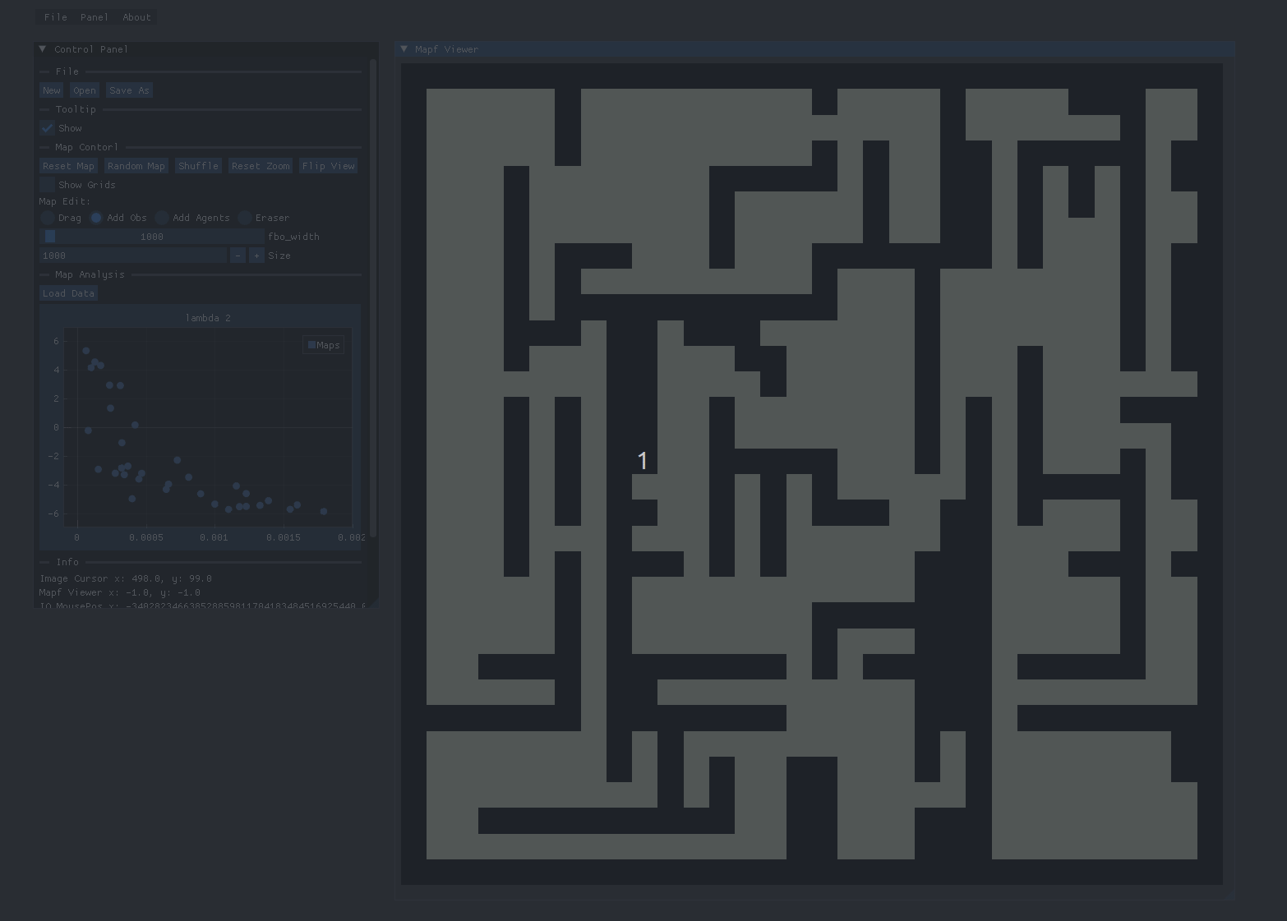The image size is (1287, 921).
Task: Toggle the Maps legend entry
Action: click(x=324, y=345)
